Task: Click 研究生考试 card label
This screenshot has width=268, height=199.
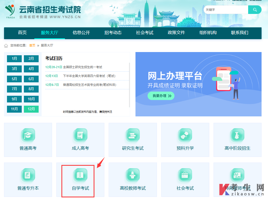Action: pyautogui.click(x=133, y=148)
